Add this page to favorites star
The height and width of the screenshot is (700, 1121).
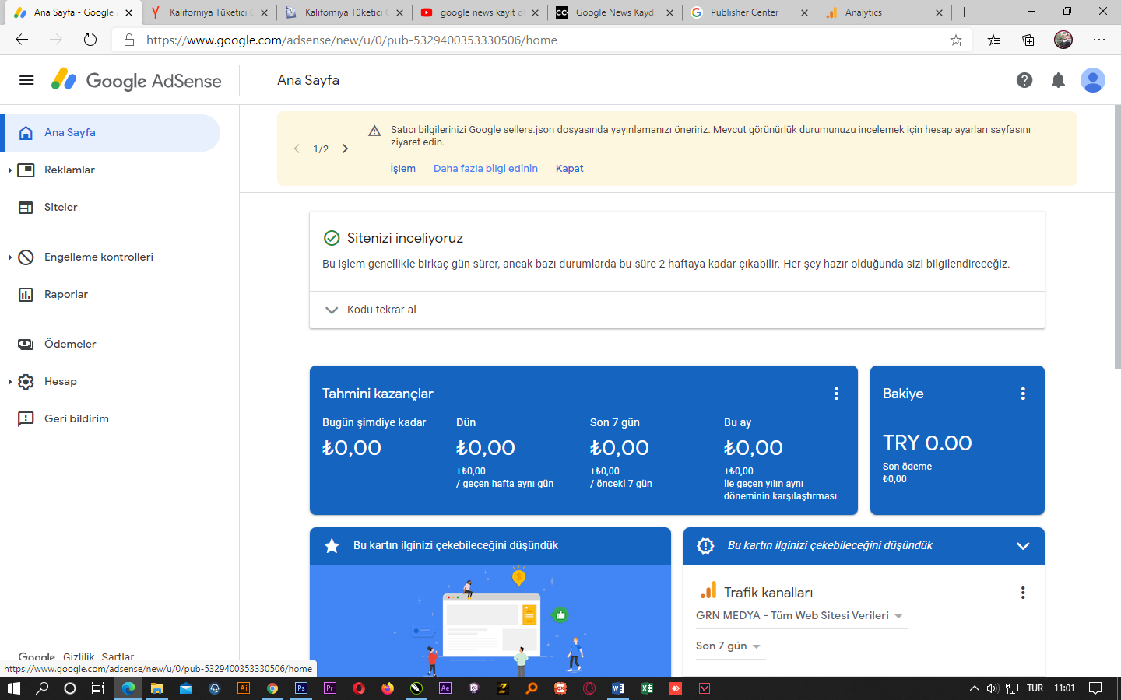tap(956, 40)
